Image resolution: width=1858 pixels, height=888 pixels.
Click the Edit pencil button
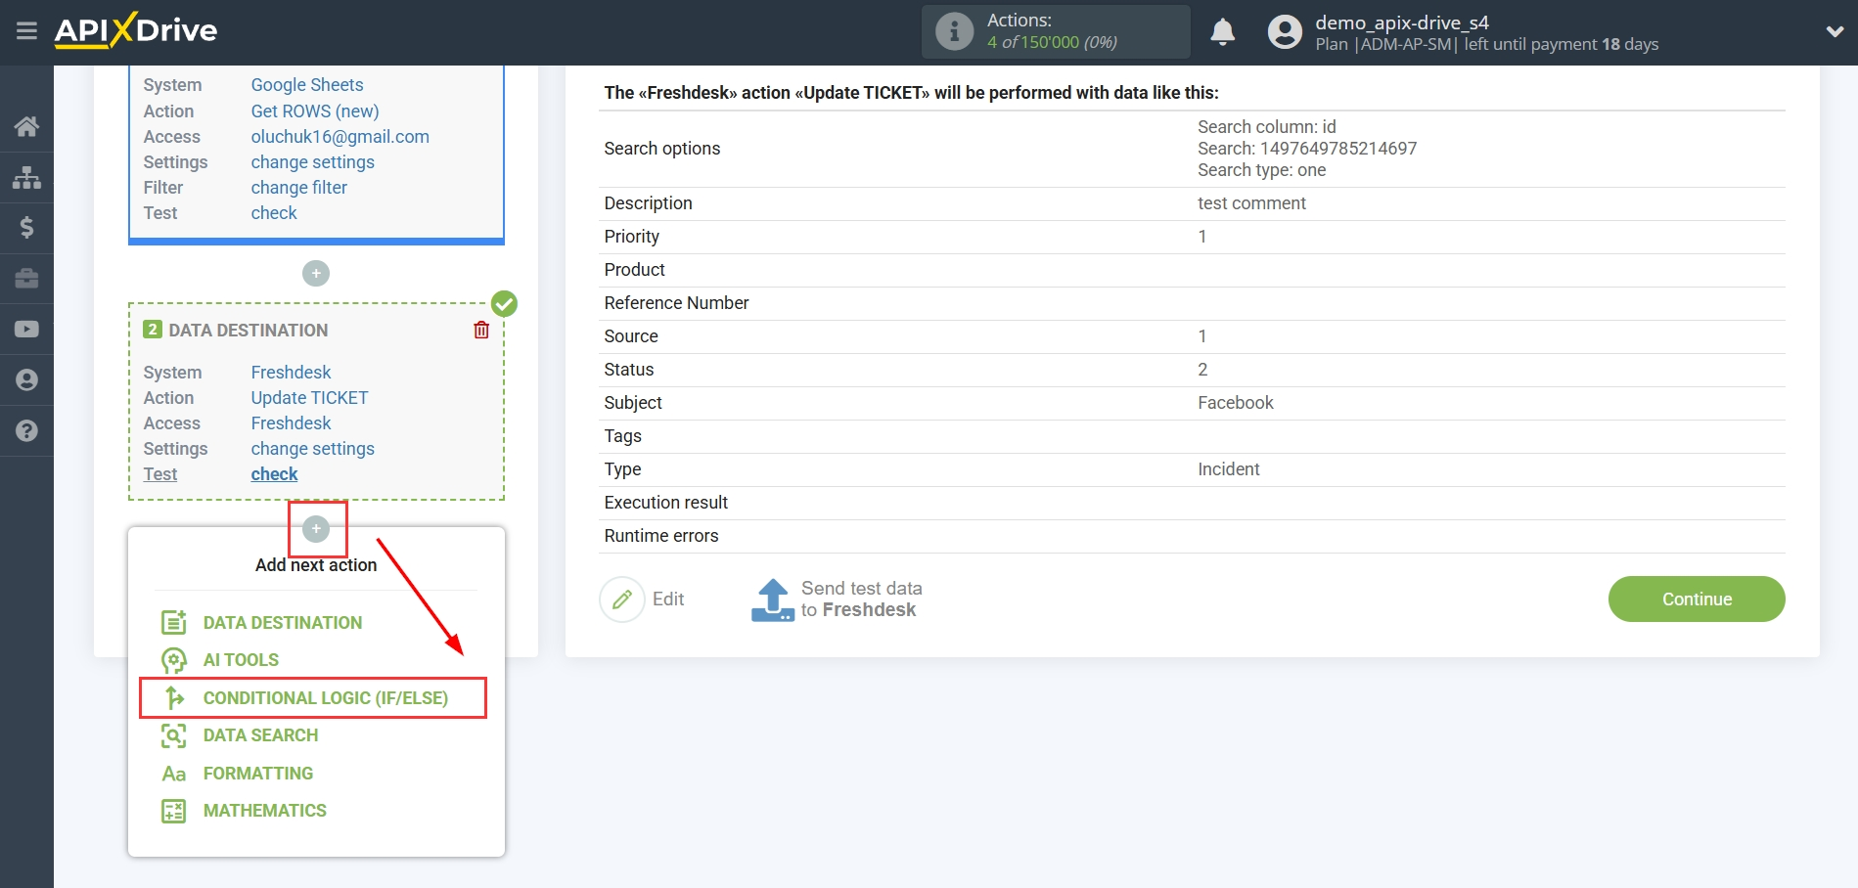(622, 599)
